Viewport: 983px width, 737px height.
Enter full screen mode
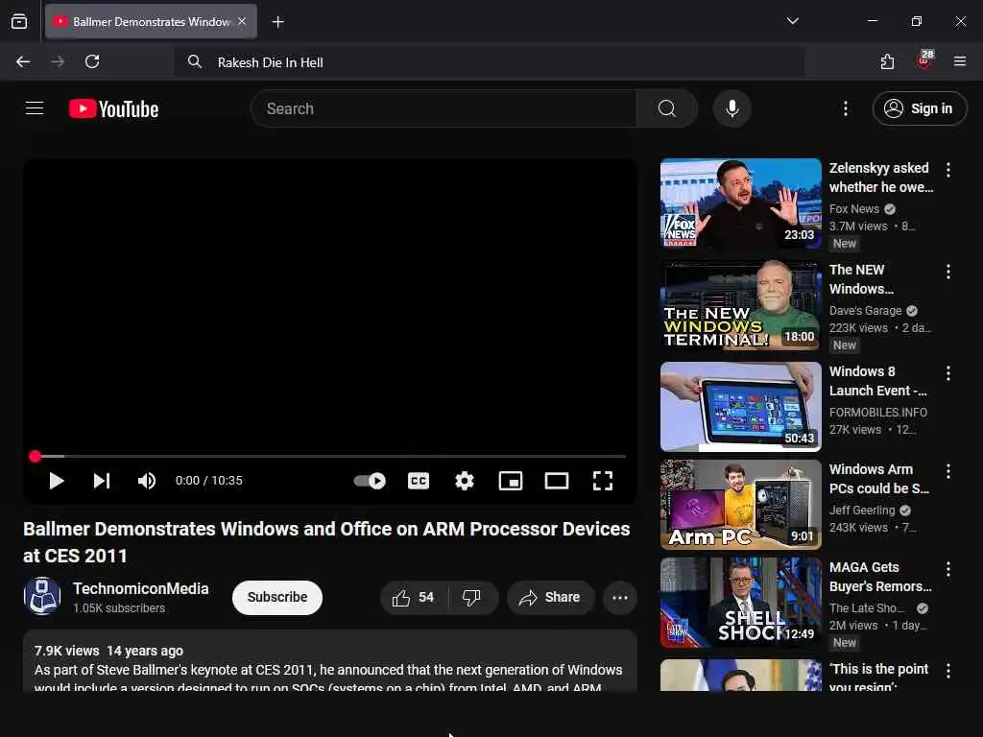point(603,481)
